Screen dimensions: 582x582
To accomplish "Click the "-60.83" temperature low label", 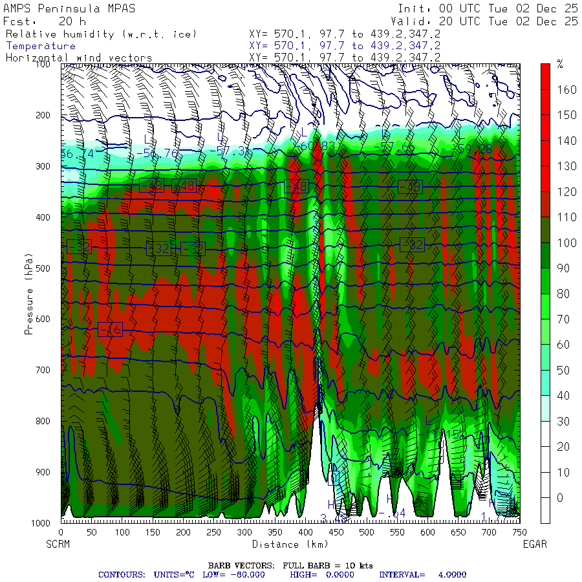I will (x=316, y=146).
